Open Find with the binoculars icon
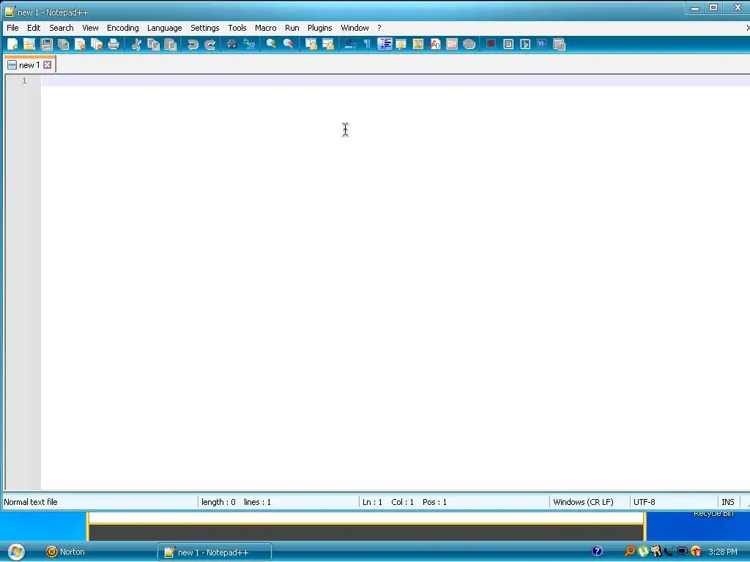 click(x=232, y=45)
